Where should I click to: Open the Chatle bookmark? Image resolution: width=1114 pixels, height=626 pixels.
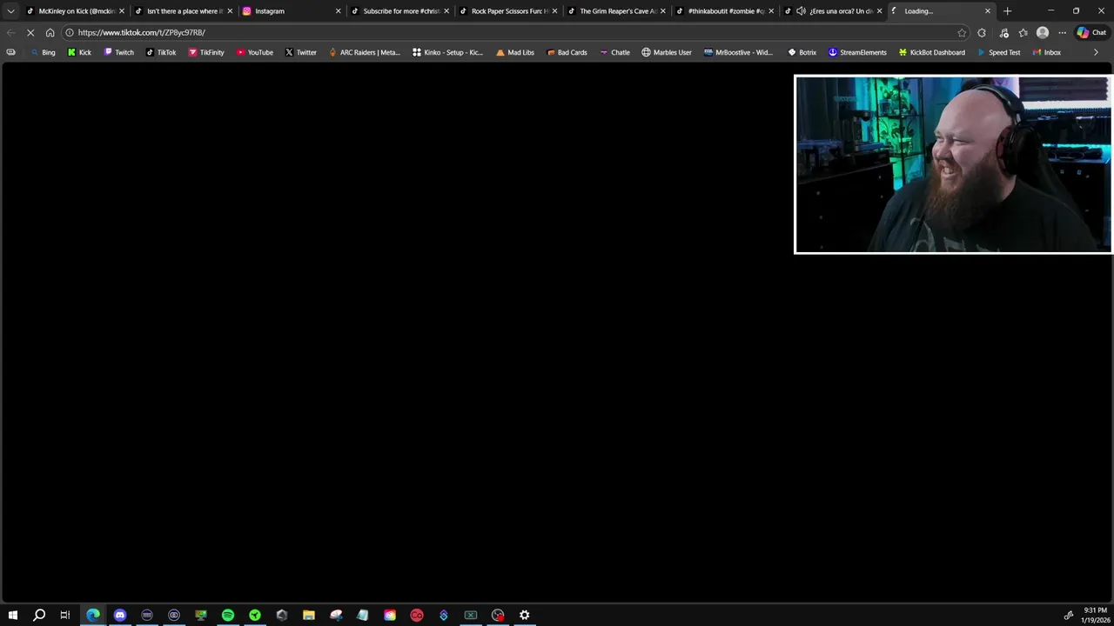[614, 52]
